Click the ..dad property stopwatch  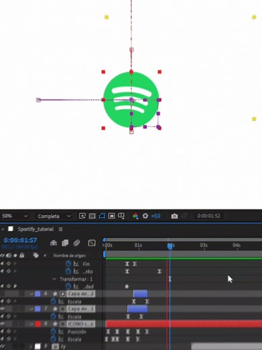pyautogui.click(x=68, y=286)
